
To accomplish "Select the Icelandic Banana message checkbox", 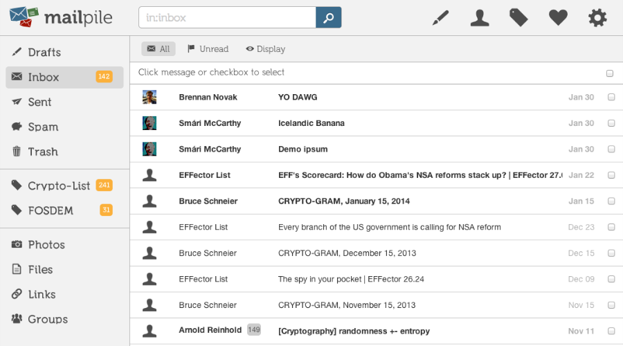I will click(611, 123).
